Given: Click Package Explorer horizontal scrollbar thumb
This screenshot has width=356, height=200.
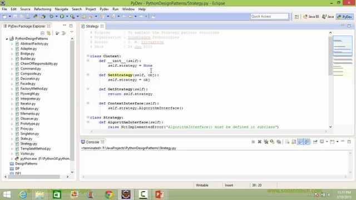Looking at the screenshot, I should (34, 177).
